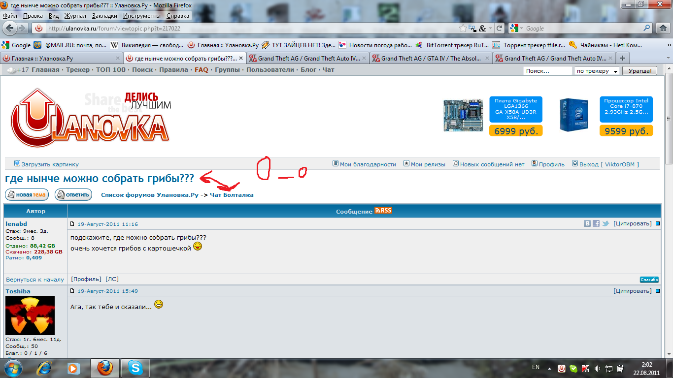Click inside the 'Поиск...' search field
The height and width of the screenshot is (378, 673).
(547, 70)
